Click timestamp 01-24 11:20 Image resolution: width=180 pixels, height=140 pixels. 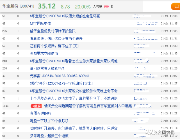169,121
